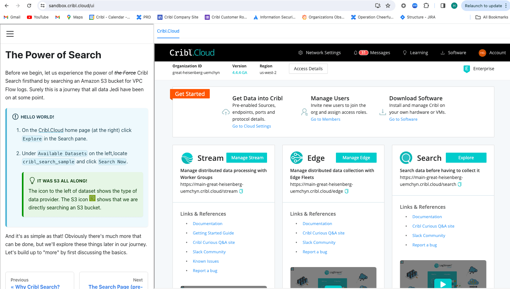This screenshot has height=289, width=510.
Task: Follow the Go to Cloud Settings link
Action: [x=251, y=126]
